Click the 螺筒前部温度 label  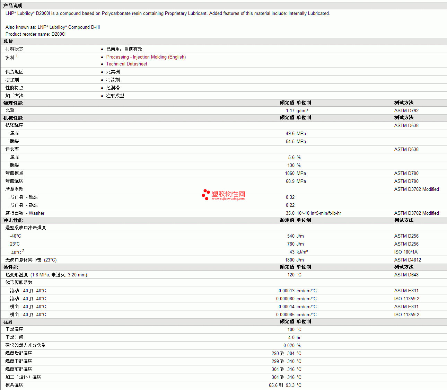(19, 369)
